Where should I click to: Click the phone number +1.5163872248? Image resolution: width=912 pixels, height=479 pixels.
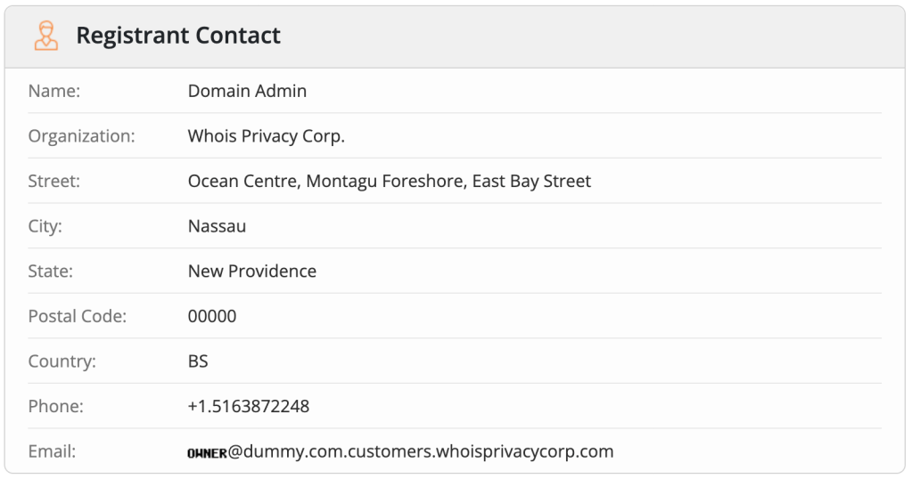249,407
